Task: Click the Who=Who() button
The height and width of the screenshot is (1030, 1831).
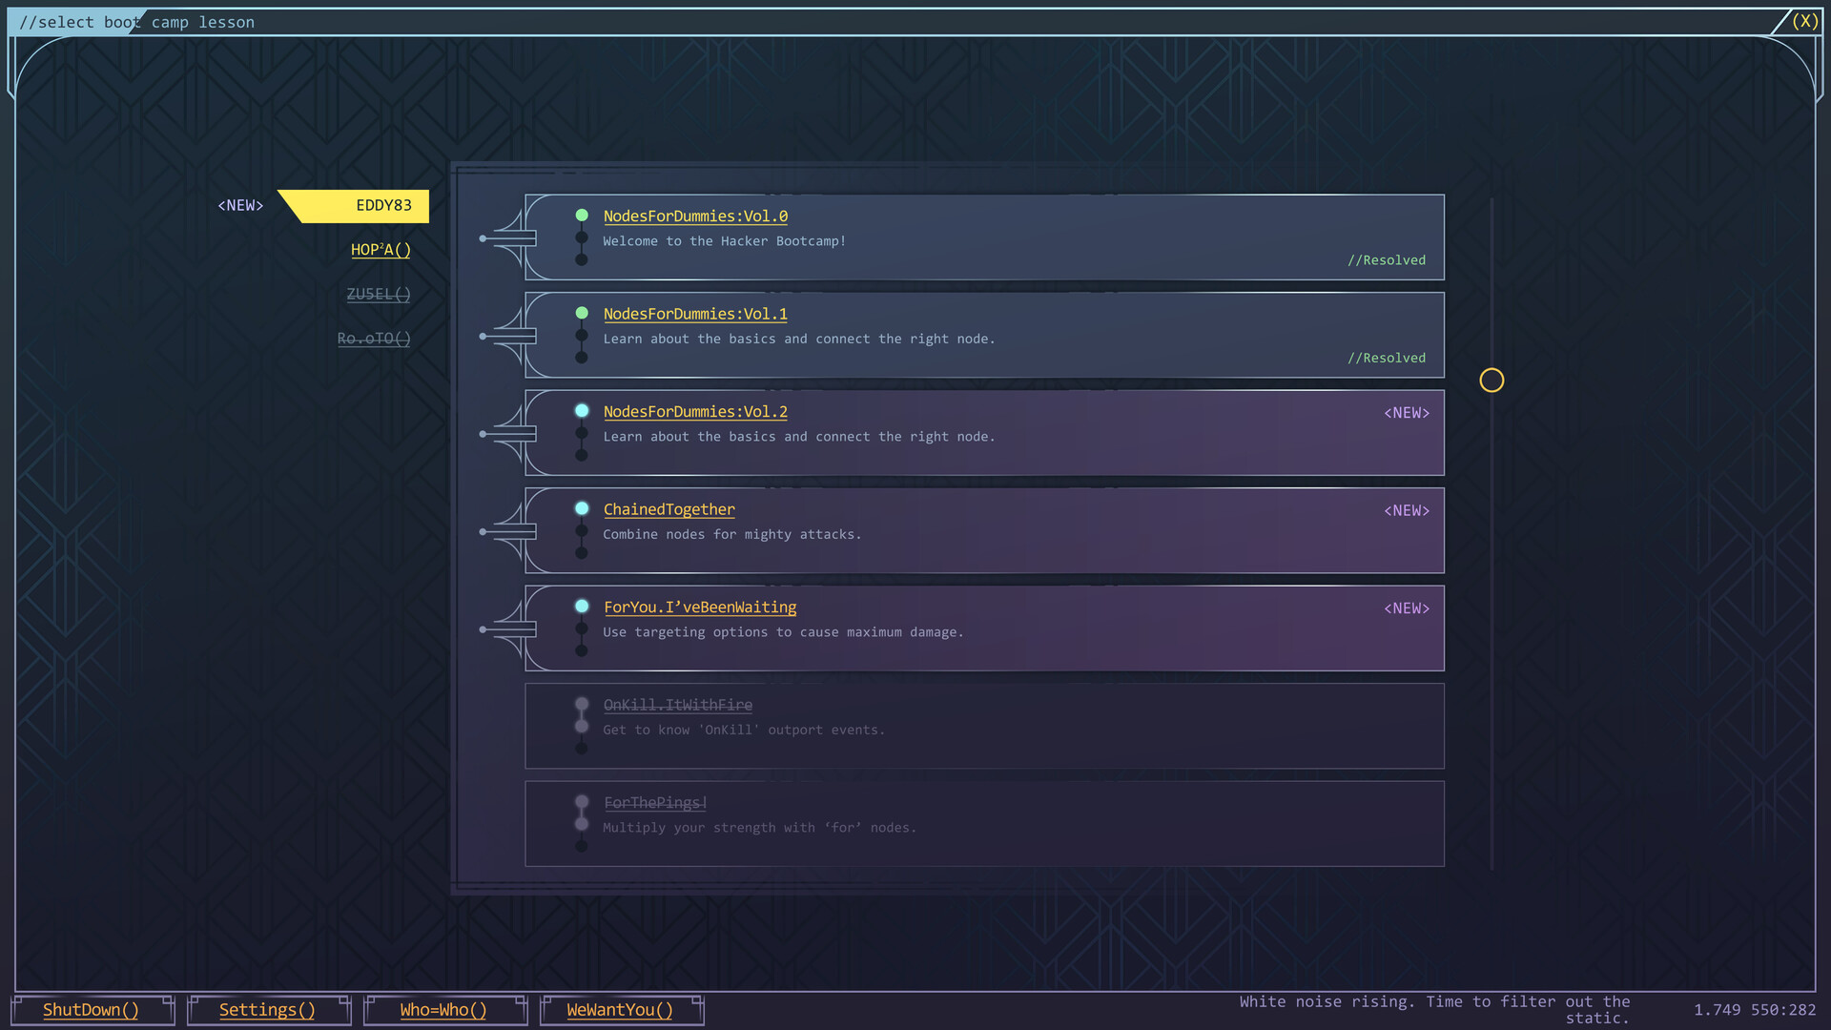Action: pos(443,1009)
